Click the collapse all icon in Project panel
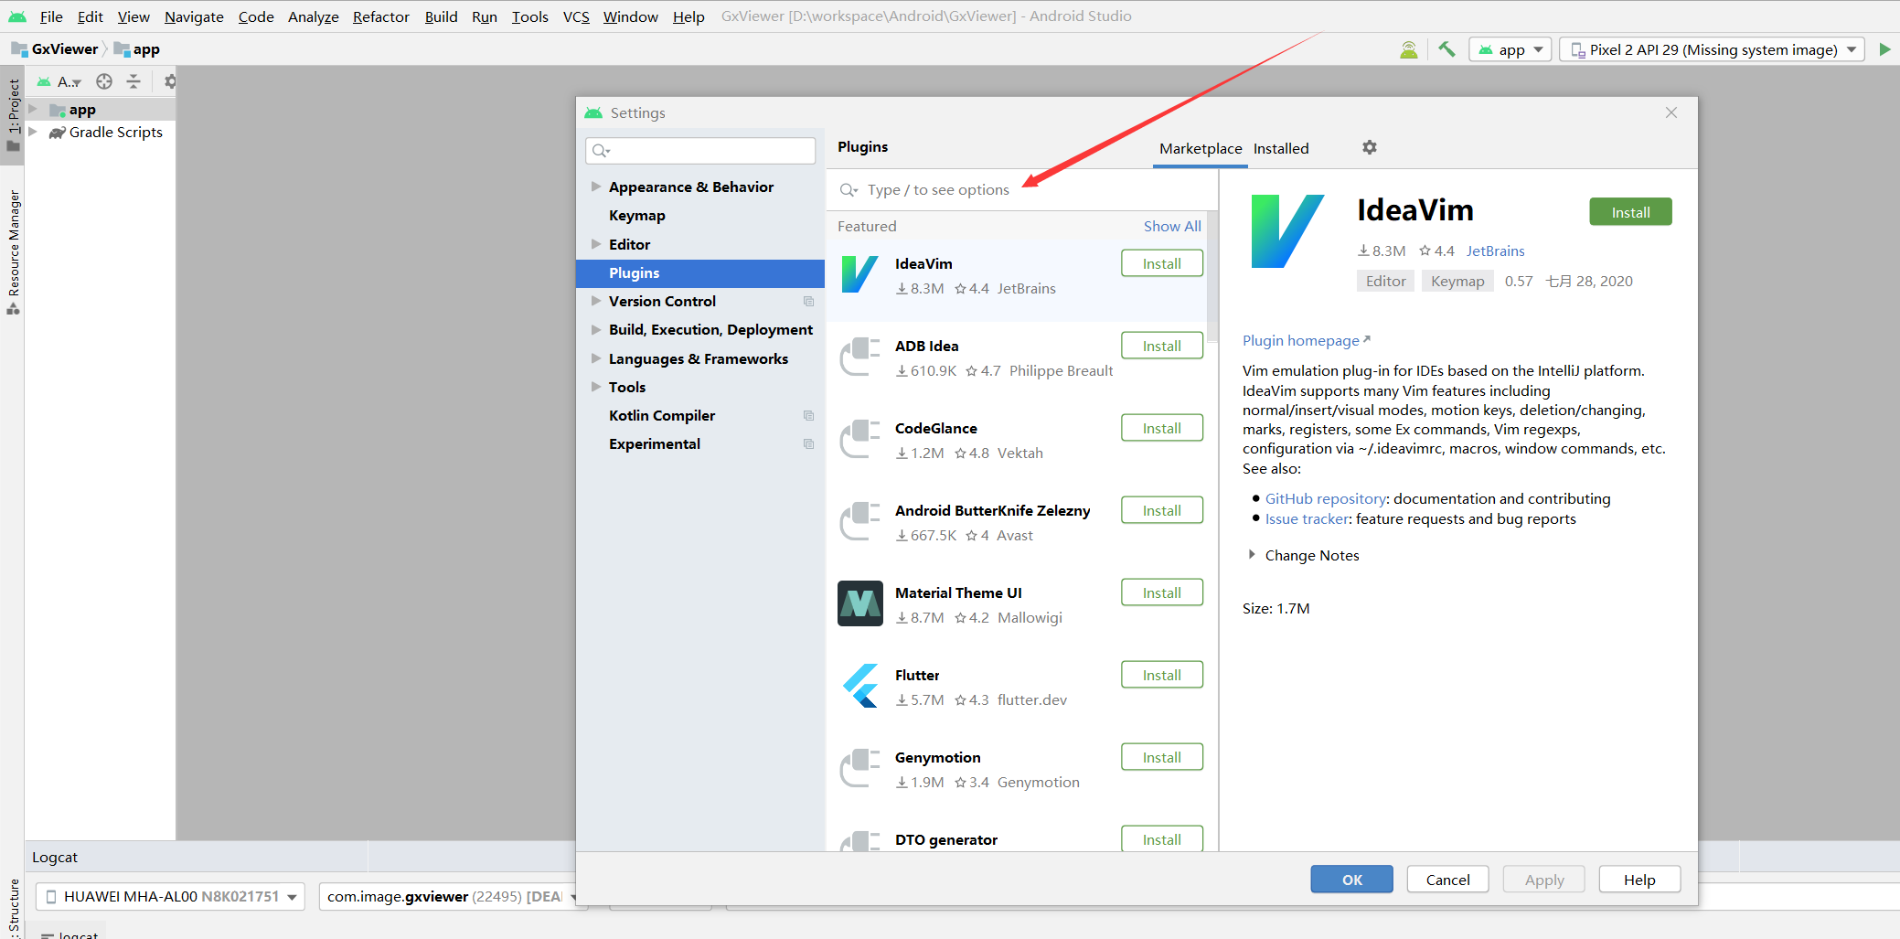1900x939 pixels. (x=133, y=81)
